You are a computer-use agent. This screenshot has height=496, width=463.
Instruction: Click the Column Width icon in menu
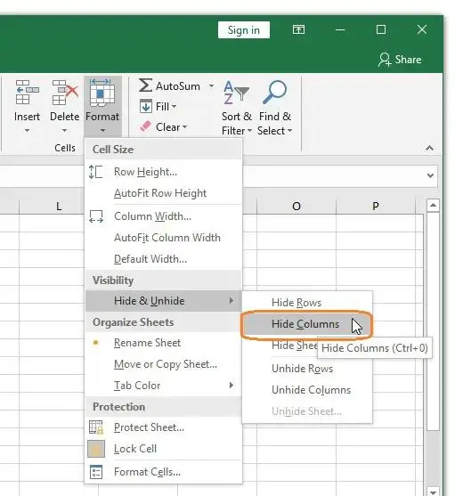coord(96,216)
